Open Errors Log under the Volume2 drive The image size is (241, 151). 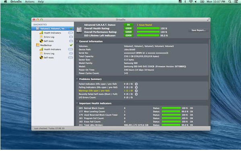49,37
